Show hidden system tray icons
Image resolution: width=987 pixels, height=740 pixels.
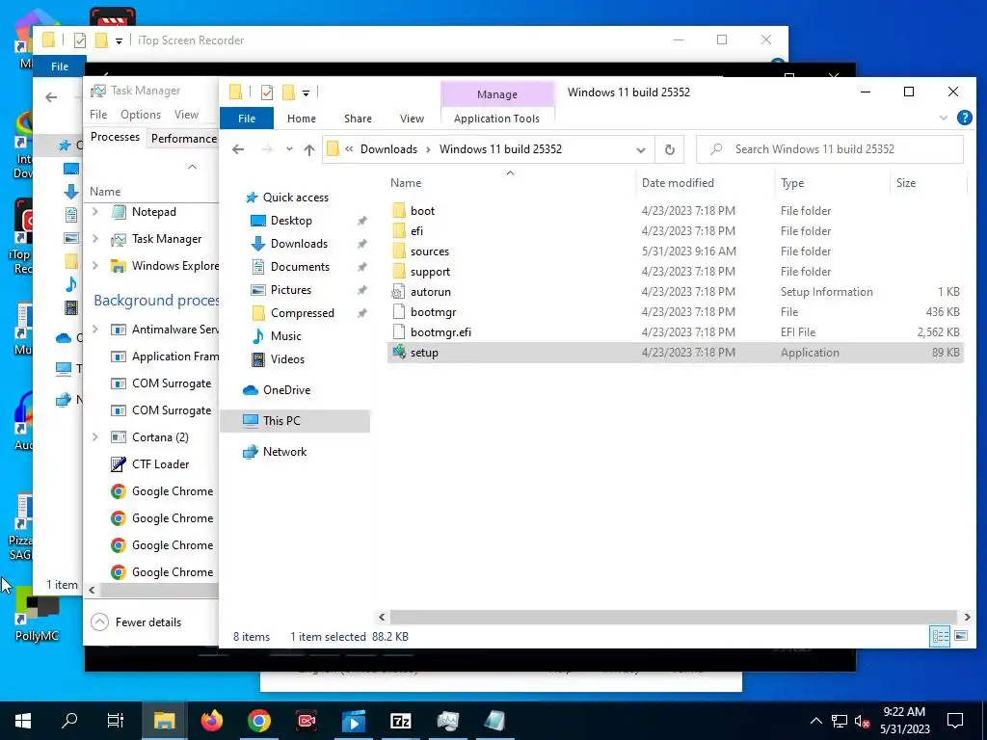click(815, 721)
